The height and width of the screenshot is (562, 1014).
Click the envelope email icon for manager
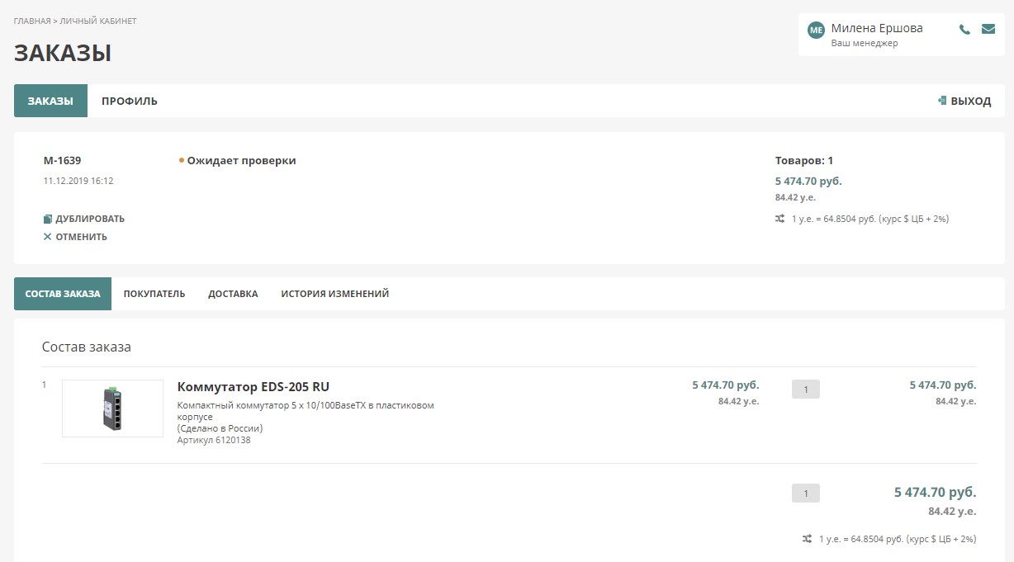point(988,29)
